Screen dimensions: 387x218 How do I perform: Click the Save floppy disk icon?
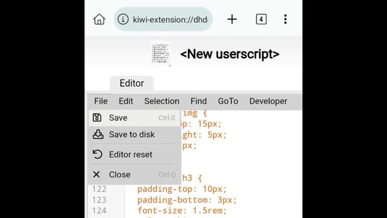click(97, 117)
